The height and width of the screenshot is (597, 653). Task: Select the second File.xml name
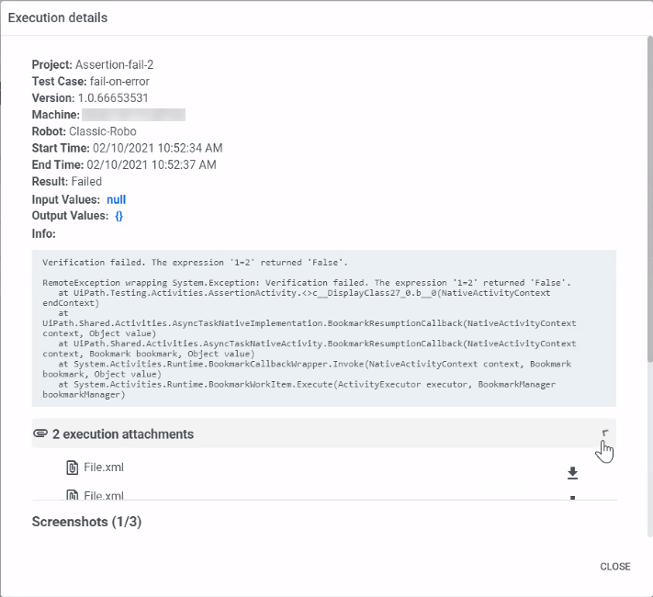(103, 495)
